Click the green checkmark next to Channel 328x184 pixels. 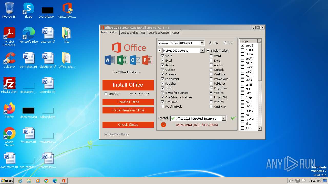(233, 118)
